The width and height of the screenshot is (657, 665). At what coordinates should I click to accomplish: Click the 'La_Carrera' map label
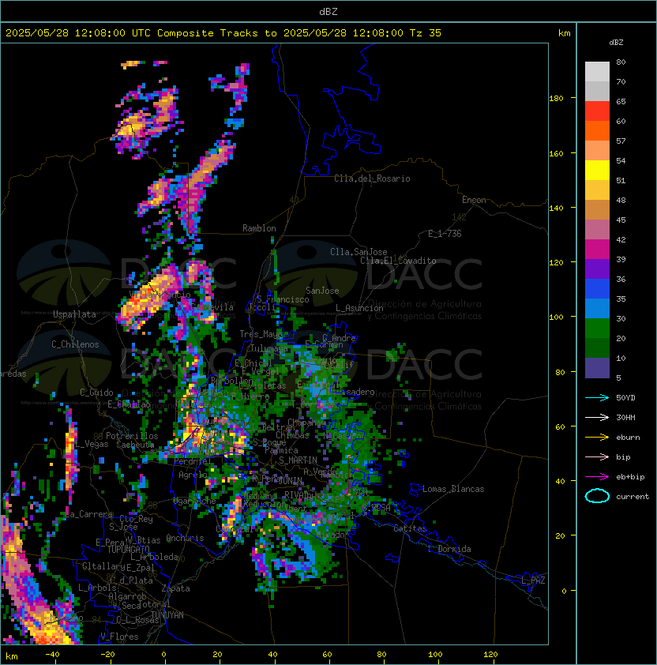click(x=88, y=514)
